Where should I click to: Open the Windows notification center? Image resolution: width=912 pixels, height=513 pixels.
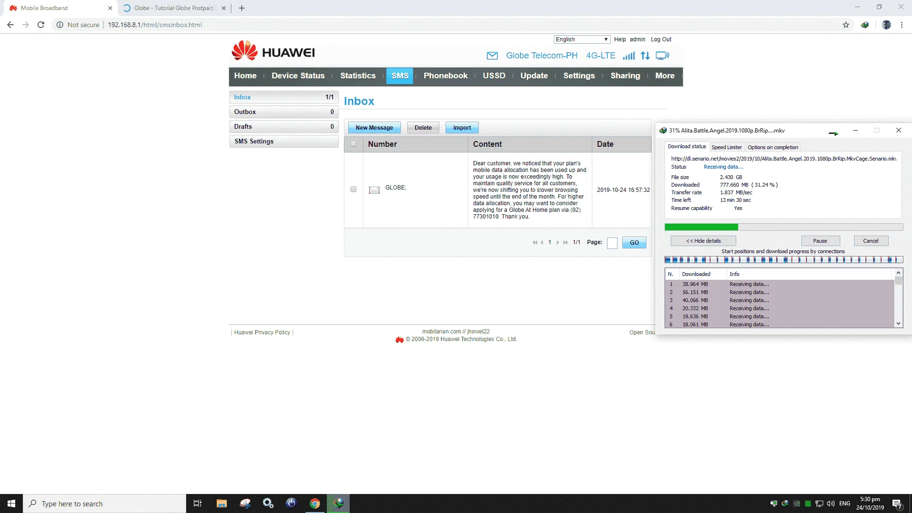[x=897, y=503]
